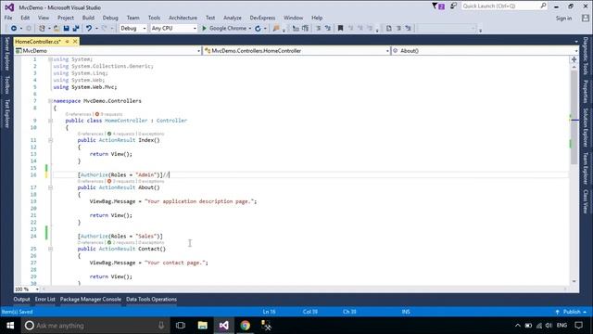Collapse the Index() method outline

tap(50, 140)
